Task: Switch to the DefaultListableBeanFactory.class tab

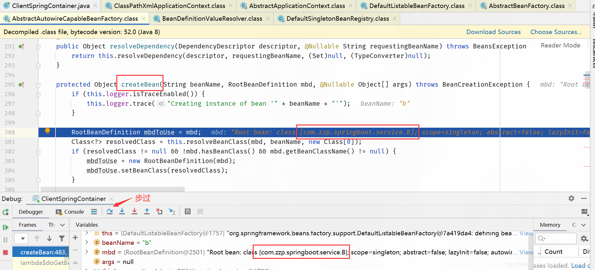Action: point(417,6)
